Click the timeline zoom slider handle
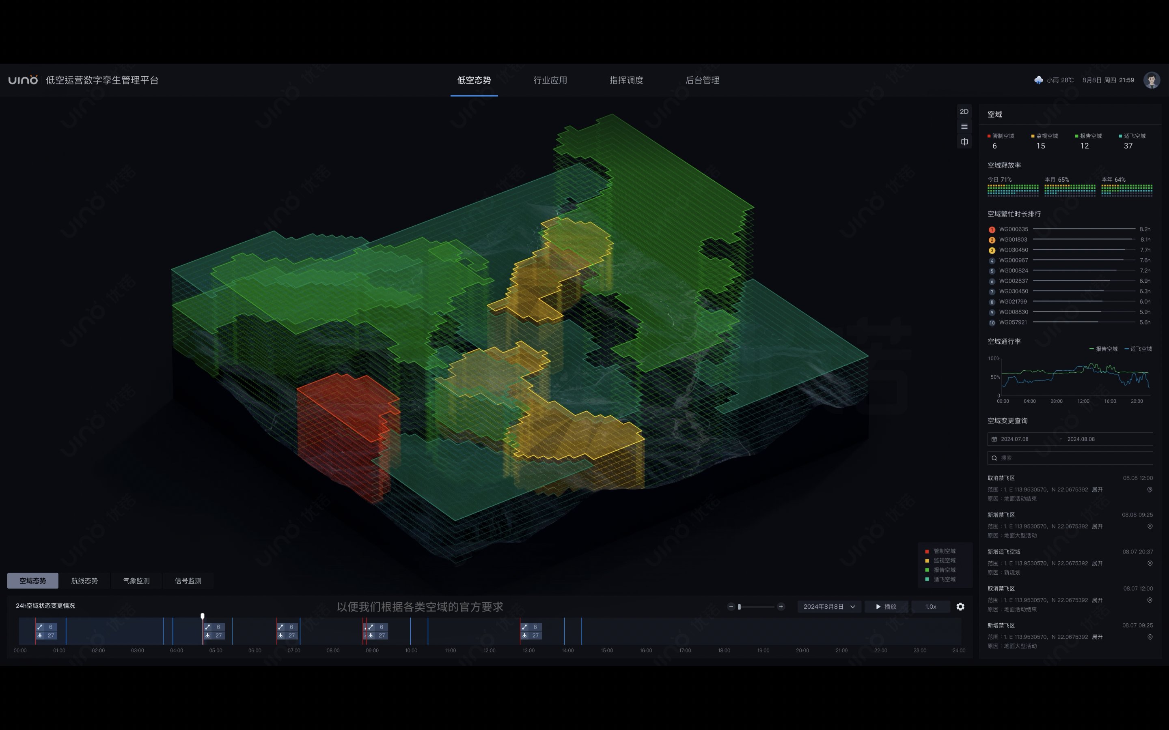Image resolution: width=1169 pixels, height=730 pixels. (739, 607)
